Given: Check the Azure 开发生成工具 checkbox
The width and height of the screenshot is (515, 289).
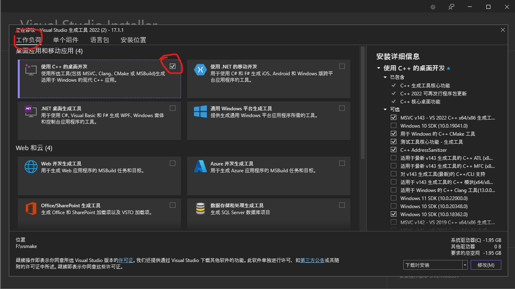Looking at the screenshot, I should (342, 163).
